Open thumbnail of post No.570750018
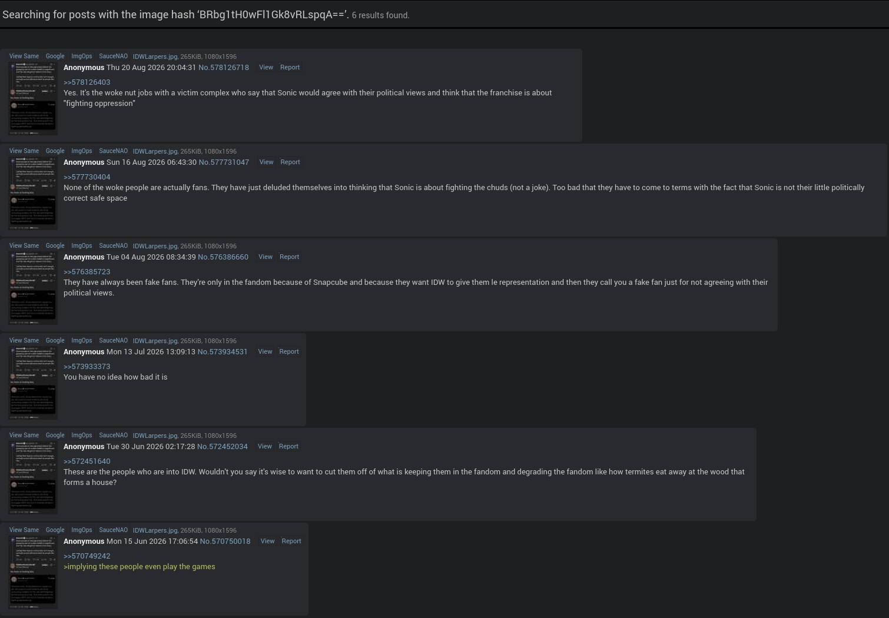 [x=33, y=573]
